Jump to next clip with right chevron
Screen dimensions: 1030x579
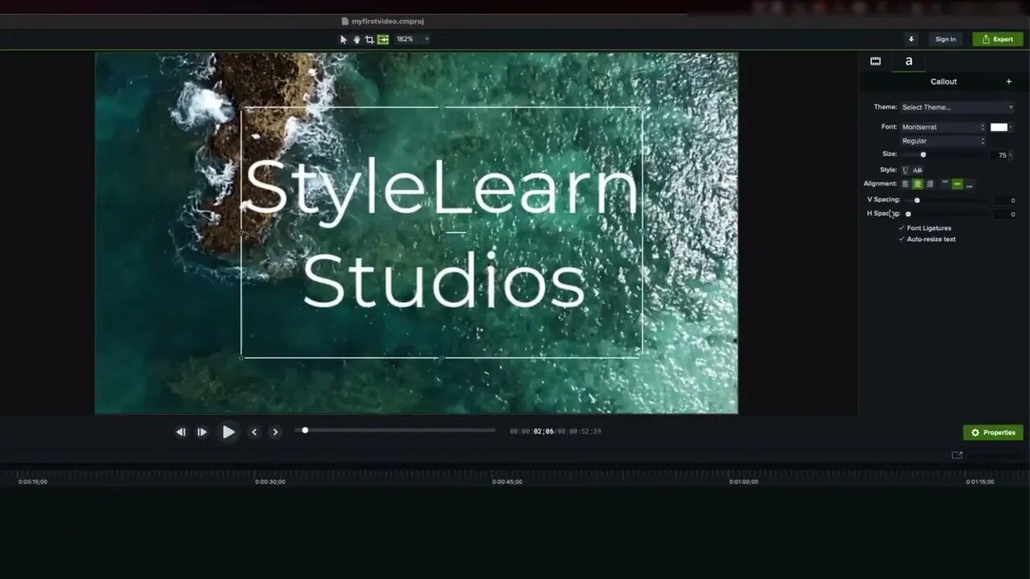(275, 432)
